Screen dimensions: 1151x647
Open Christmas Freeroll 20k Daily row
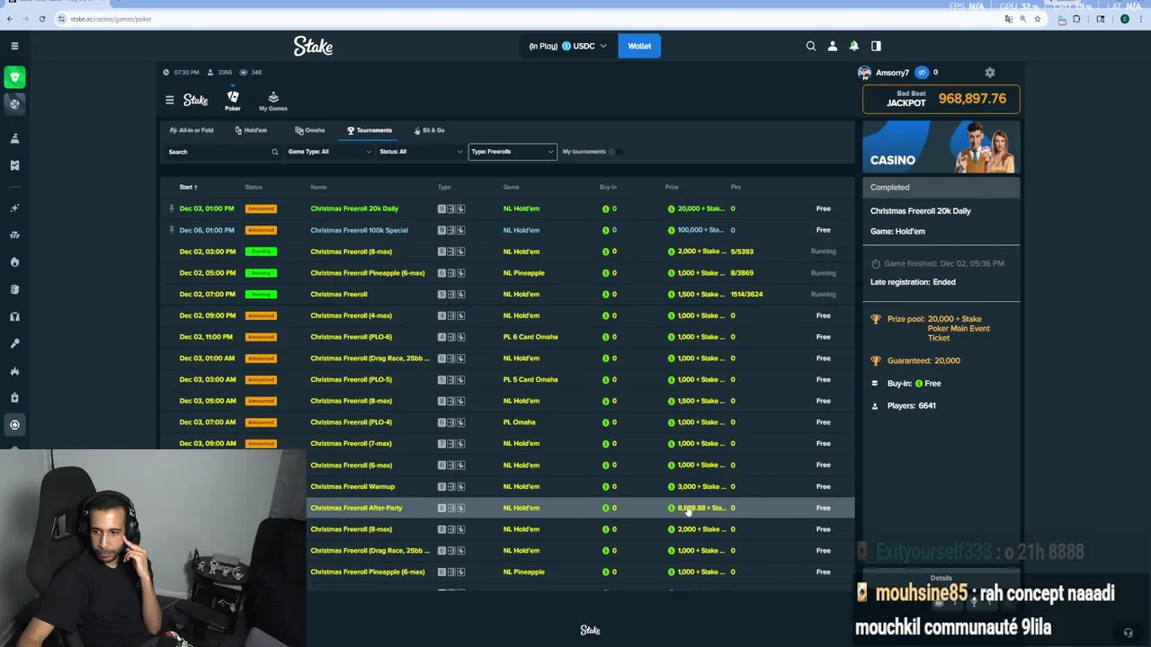[x=508, y=208]
